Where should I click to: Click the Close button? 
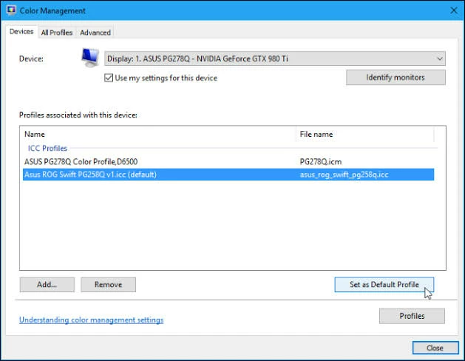(x=435, y=348)
